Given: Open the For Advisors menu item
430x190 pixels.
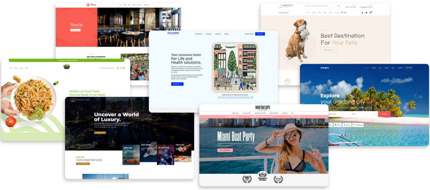Looking at the screenshot, I should [x=198, y=34].
